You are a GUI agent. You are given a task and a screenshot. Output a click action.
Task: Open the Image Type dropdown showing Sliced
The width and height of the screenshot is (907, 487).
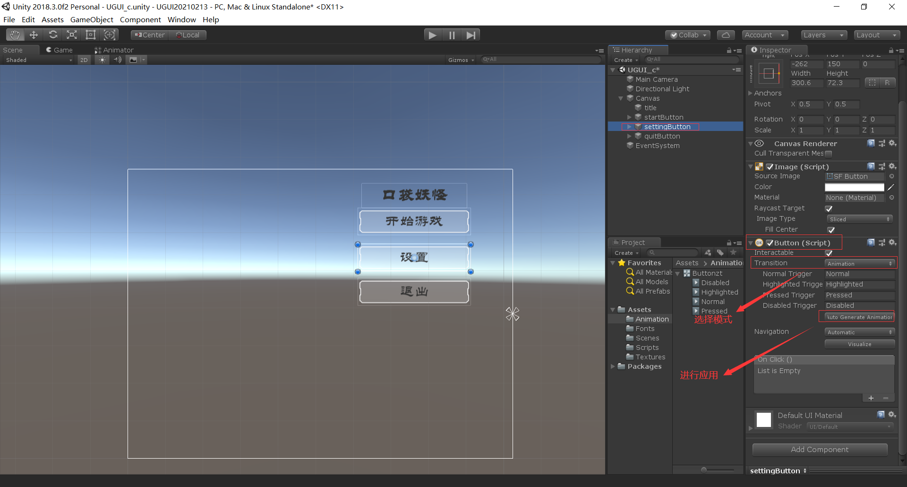pyautogui.click(x=859, y=218)
